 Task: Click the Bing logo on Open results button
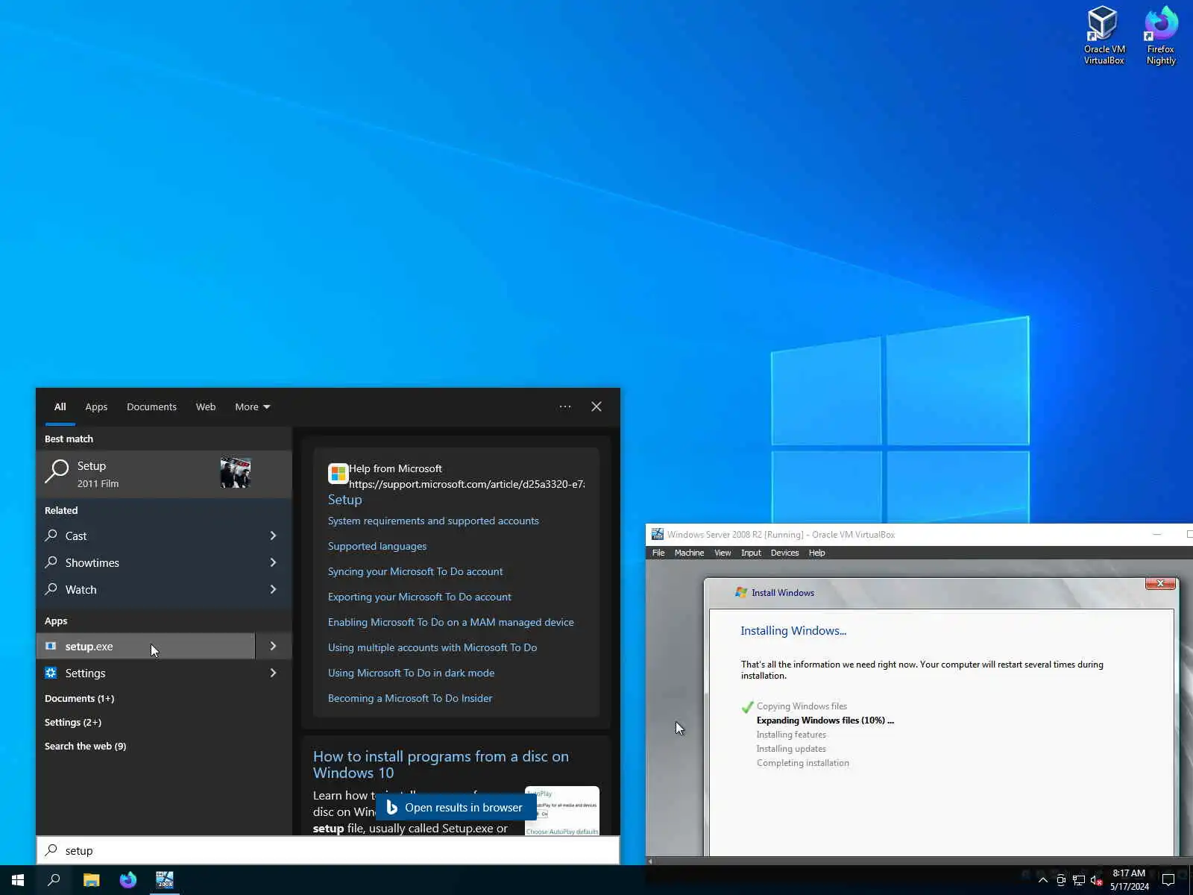391,807
